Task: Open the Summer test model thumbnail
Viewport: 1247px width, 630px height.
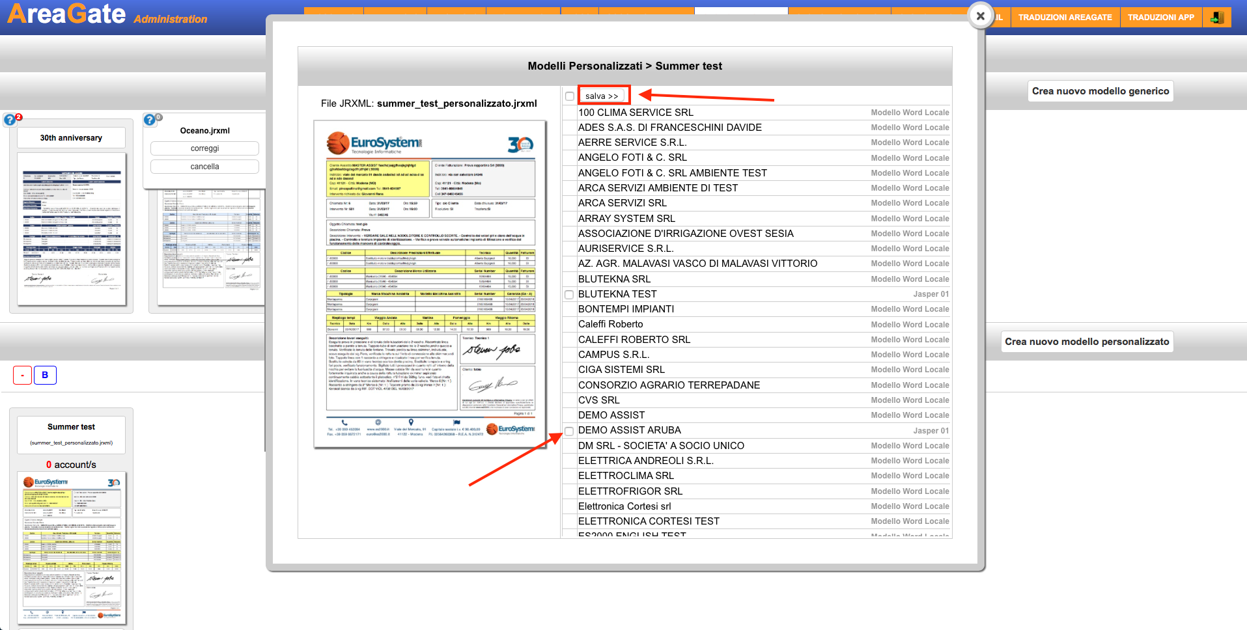Action: 72,549
